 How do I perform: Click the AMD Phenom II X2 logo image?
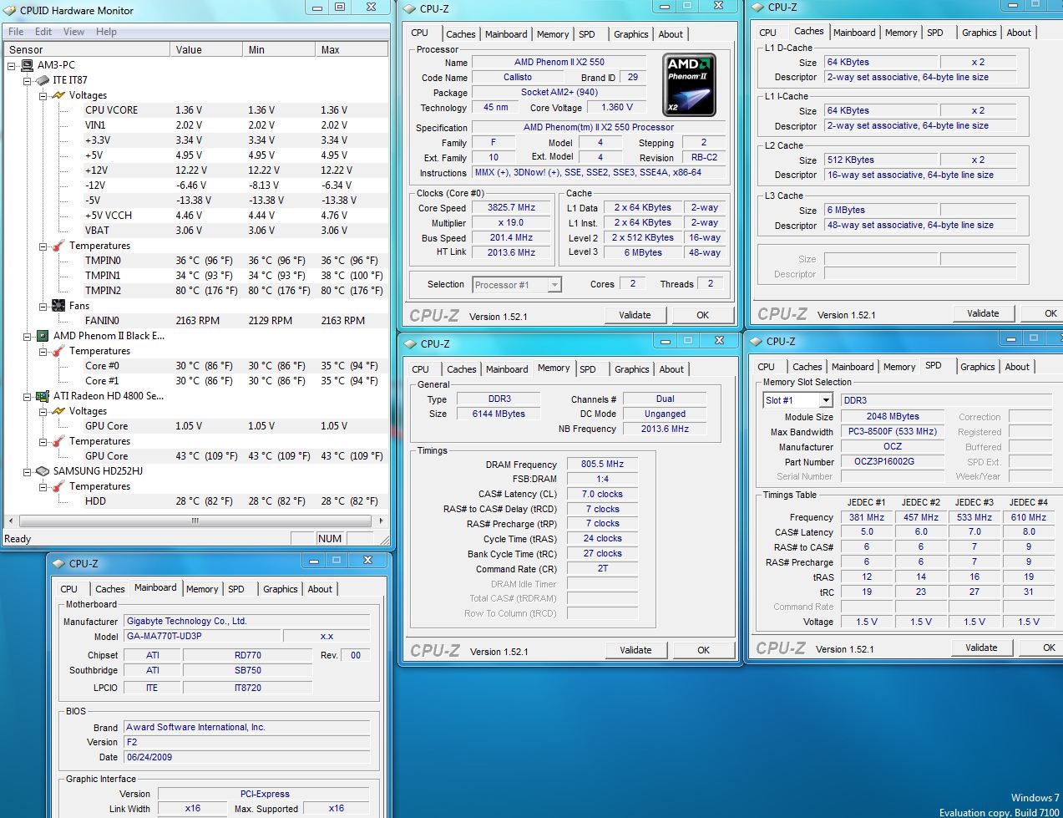690,84
